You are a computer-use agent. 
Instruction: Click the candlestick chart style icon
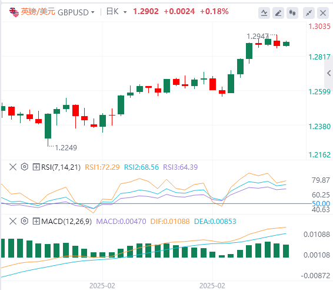click(x=292, y=13)
